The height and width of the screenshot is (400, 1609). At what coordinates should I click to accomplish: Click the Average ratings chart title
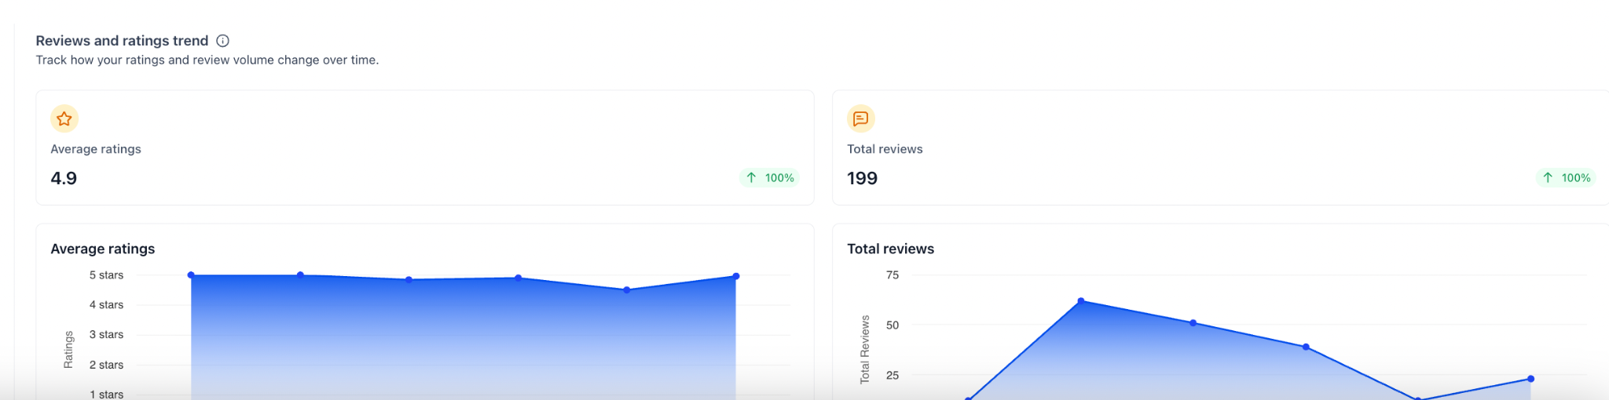click(x=103, y=249)
